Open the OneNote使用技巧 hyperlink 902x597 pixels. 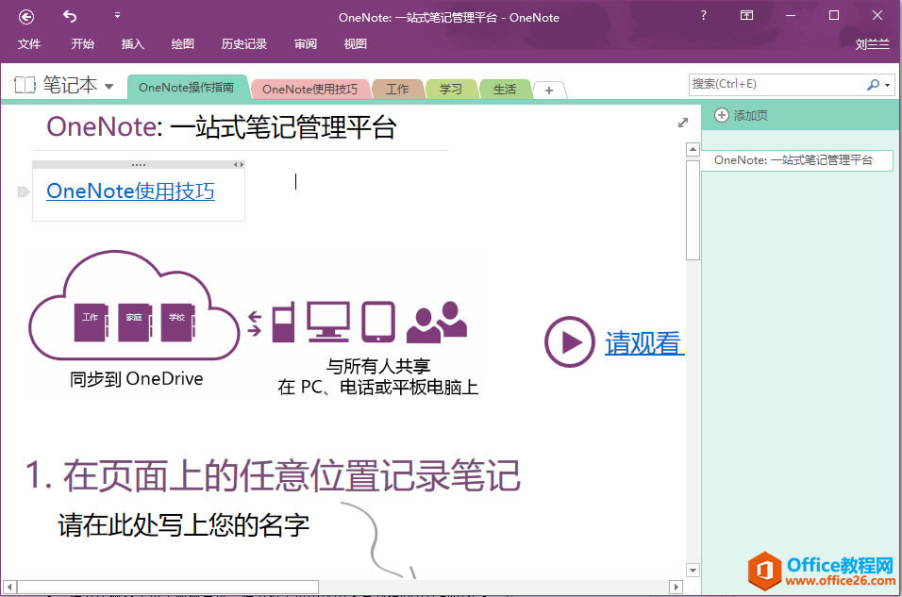point(129,191)
